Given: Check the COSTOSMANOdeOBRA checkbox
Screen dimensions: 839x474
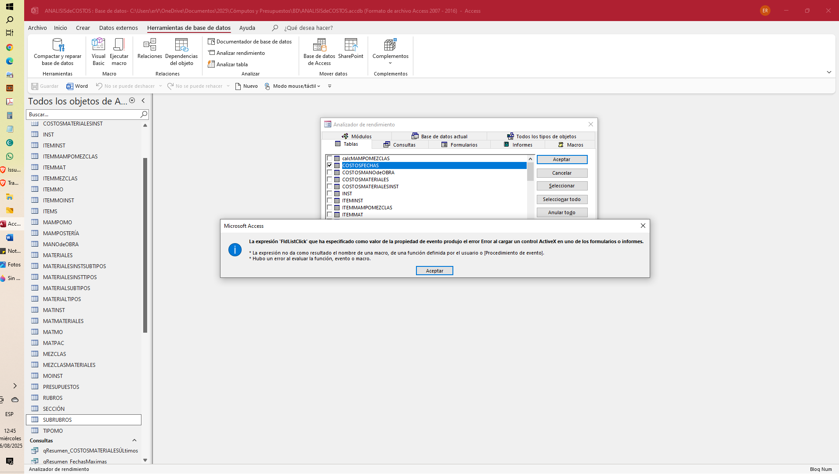Looking at the screenshot, I should click(329, 172).
